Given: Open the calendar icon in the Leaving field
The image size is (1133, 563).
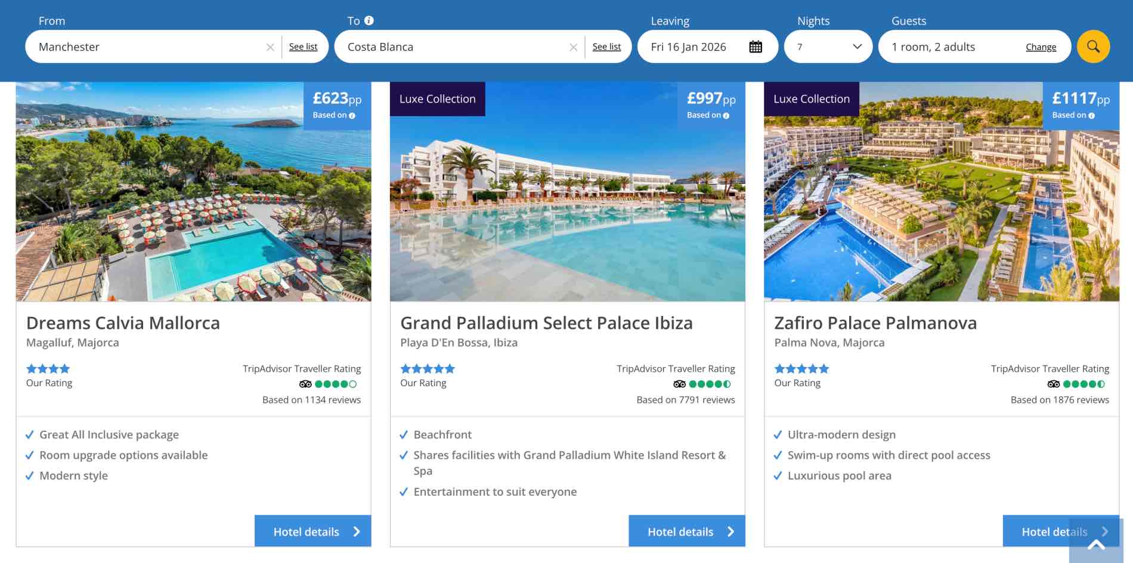Looking at the screenshot, I should click(x=756, y=46).
